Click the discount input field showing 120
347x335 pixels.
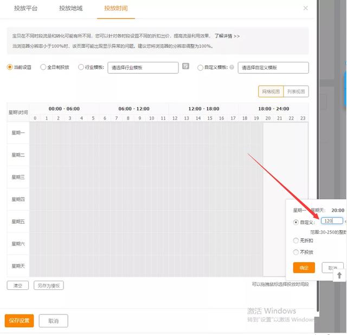coord(331,221)
